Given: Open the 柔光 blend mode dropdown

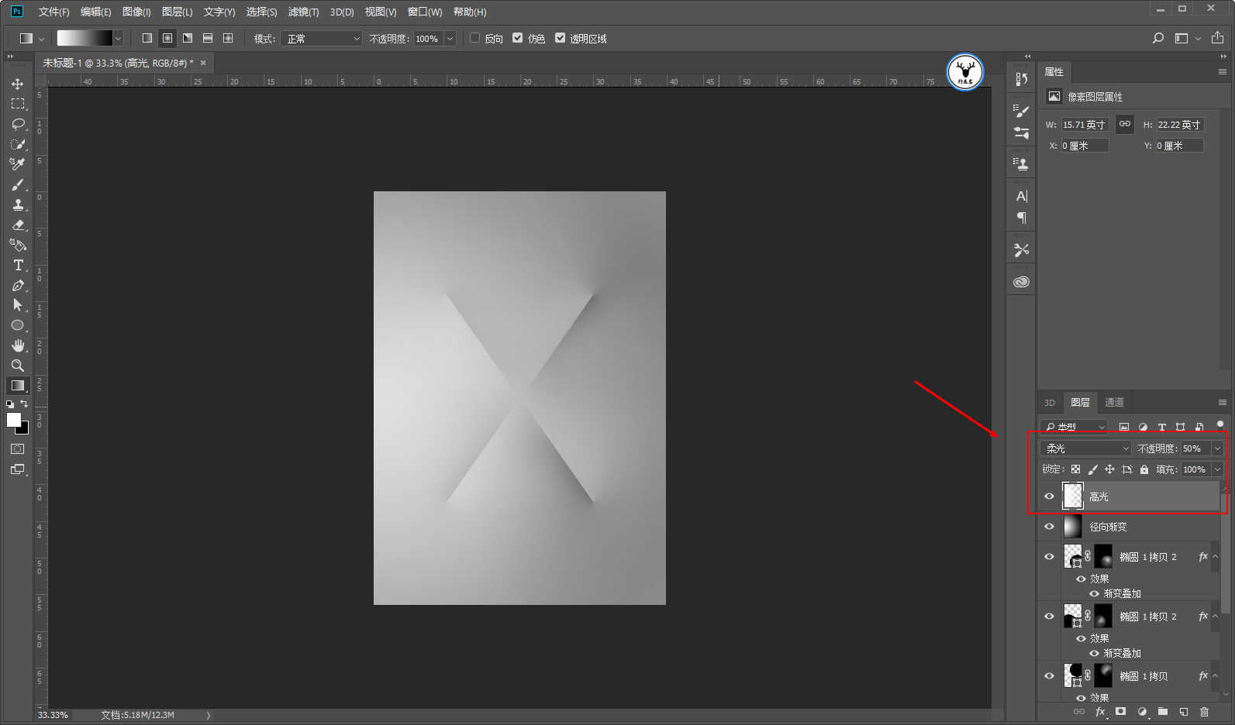Looking at the screenshot, I should (x=1085, y=448).
